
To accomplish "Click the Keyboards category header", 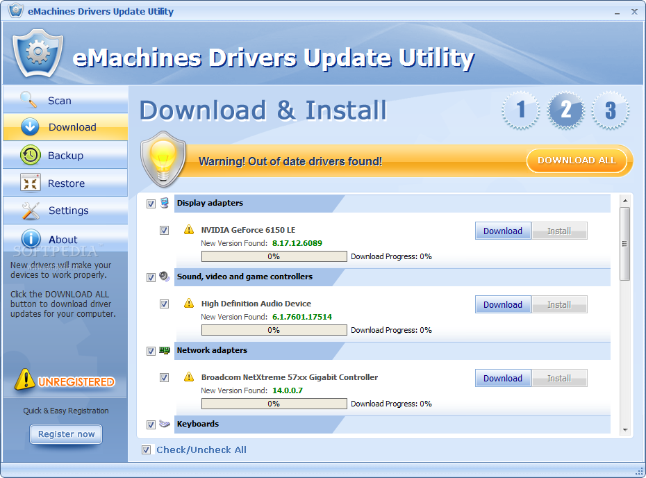I will [392, 425].
